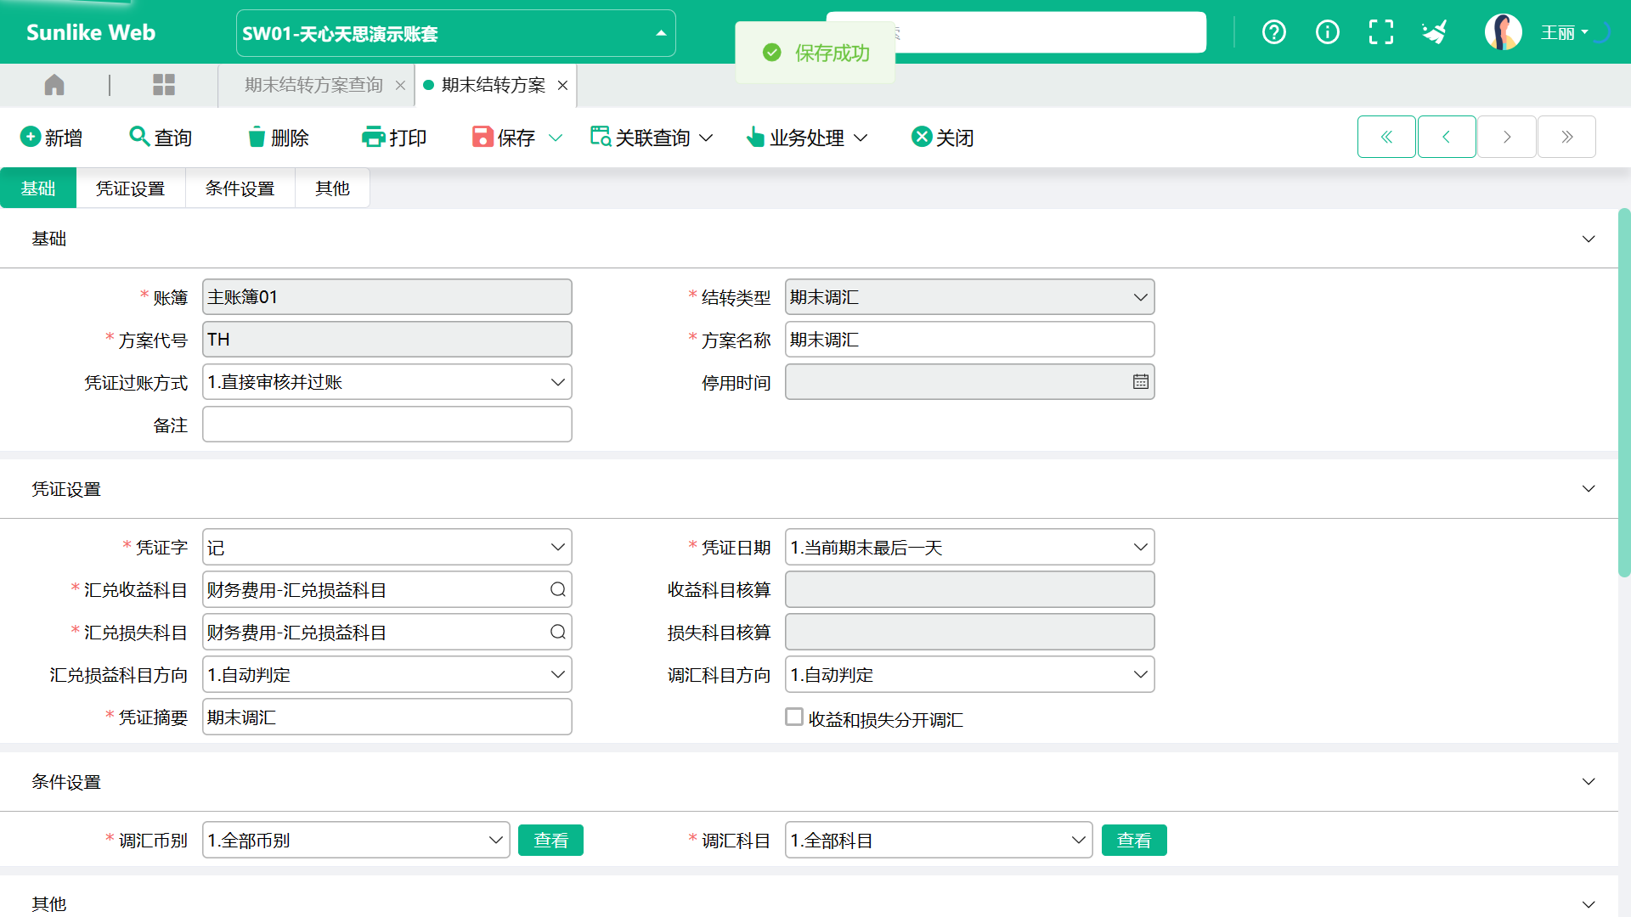
Task: Click the 新增 button
Action: click(51, 137)
